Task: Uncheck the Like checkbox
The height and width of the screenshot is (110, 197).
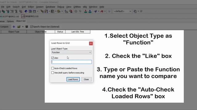Action: click(x=53, y=58)
